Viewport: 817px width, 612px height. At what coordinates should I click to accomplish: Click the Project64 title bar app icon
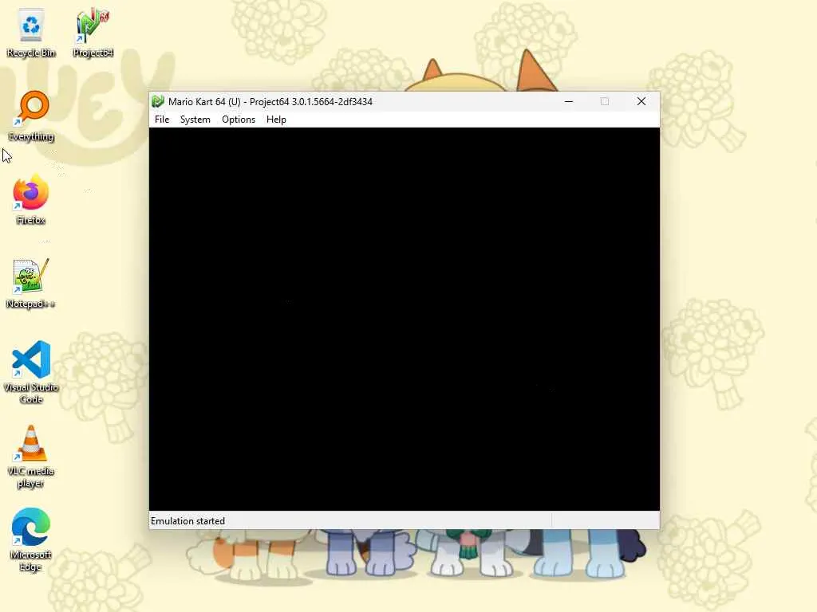click(158, 101)
